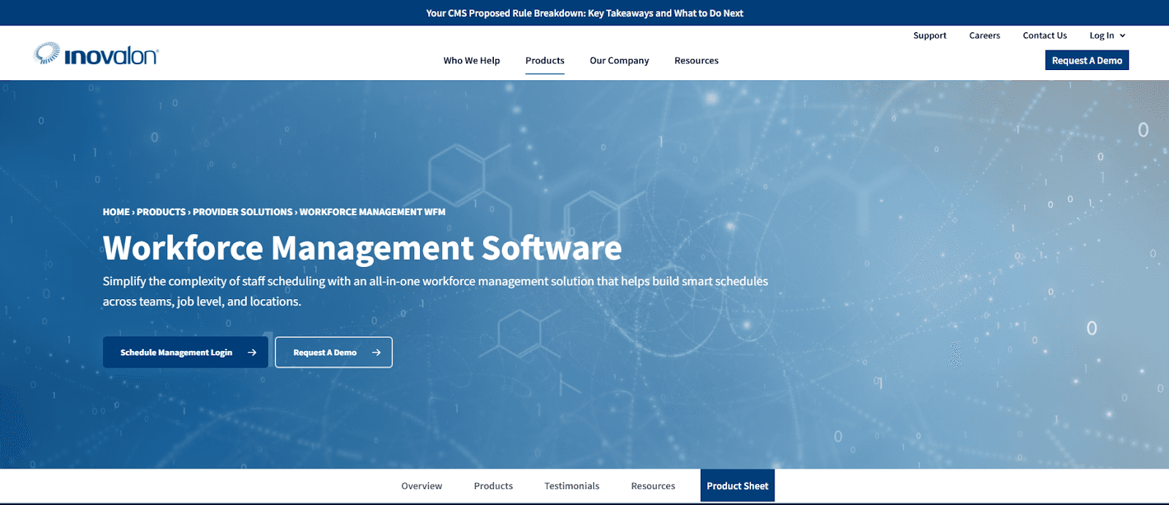Image resolution: width=1169 pixels, height=505 pixels.
Task: Click the WORKFORCE MANAGEMENT WFM breadcrumb
Action: (372, 212)
